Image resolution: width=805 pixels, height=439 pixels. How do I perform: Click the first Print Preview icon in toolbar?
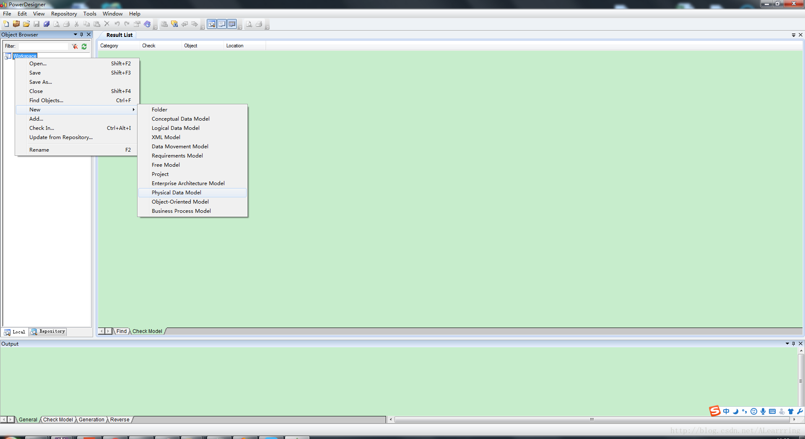click(57, 24)
